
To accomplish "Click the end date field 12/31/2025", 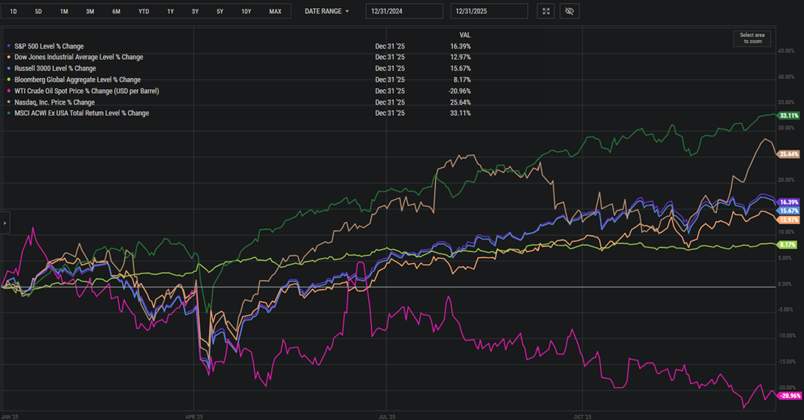I will point(489,11).
